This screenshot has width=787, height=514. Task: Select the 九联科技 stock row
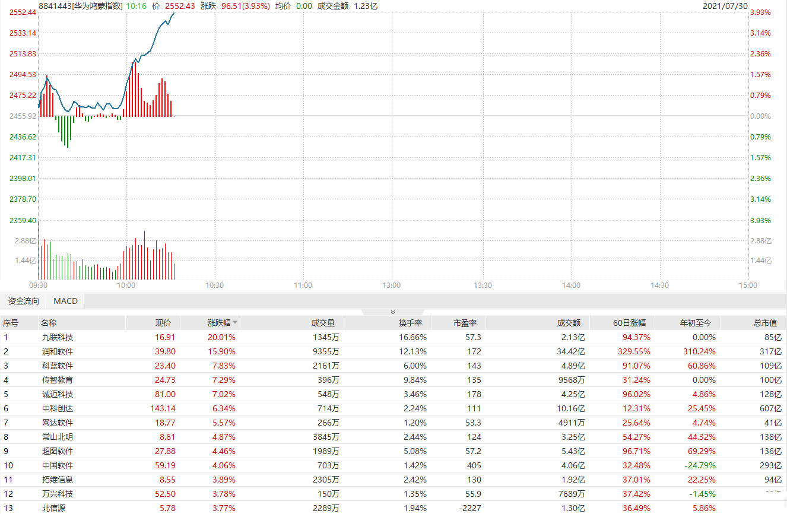tap(57, 337)
